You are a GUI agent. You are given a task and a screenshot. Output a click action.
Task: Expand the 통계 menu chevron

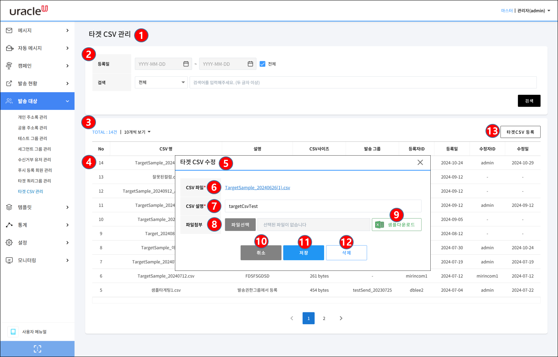(67, 225)
